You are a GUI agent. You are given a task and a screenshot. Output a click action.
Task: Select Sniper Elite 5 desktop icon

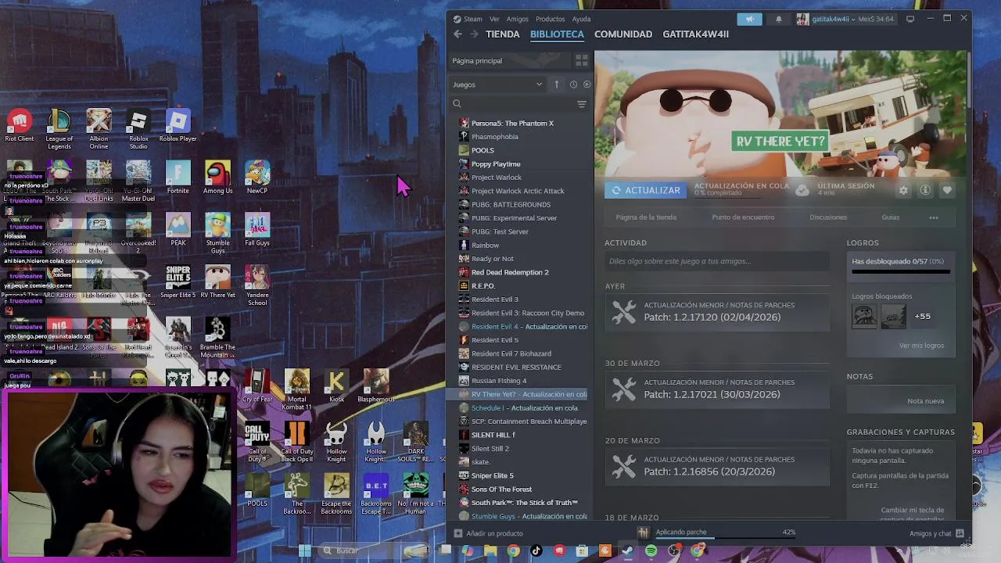click(178, 282)
